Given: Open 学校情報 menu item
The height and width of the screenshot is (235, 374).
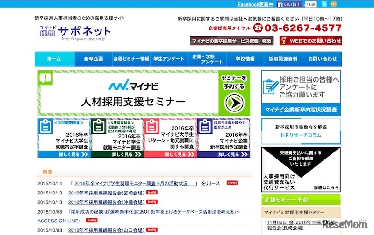Looking at the screenshot, I should [245, 59].
